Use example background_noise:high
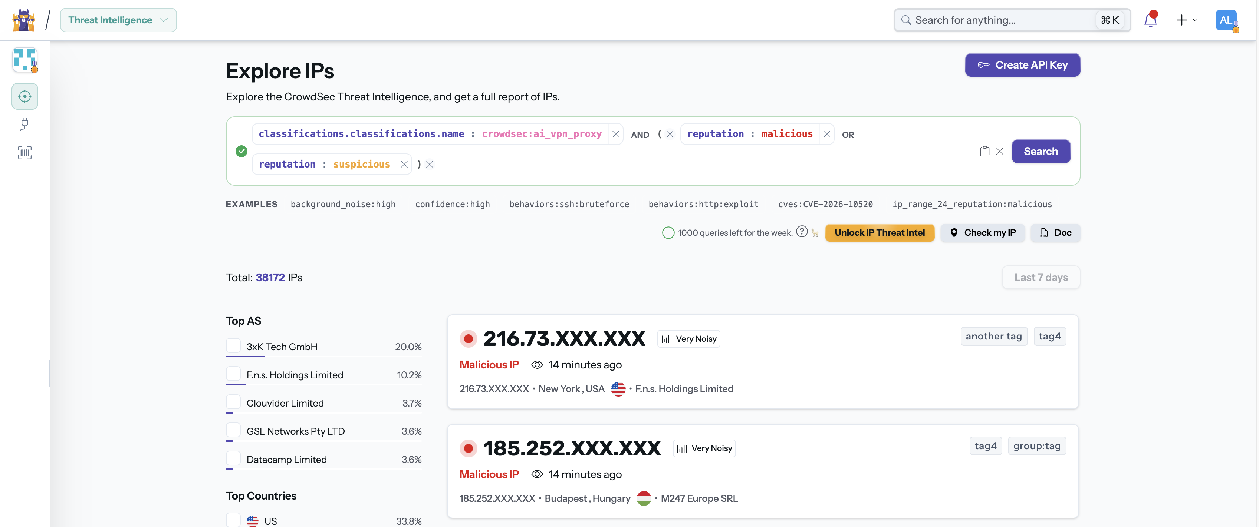This screenshot has height=527, width=1259. [x=343, y=204]
